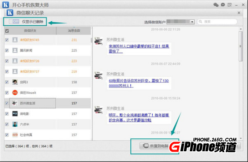The height and width of the screenshot is (162, 248).
Task: Click the 消息条数 column header
Action: (74, 31)
